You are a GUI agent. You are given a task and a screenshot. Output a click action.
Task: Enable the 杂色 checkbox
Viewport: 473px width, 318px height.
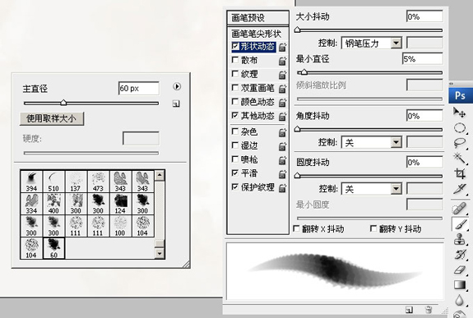tap(235, 131)
